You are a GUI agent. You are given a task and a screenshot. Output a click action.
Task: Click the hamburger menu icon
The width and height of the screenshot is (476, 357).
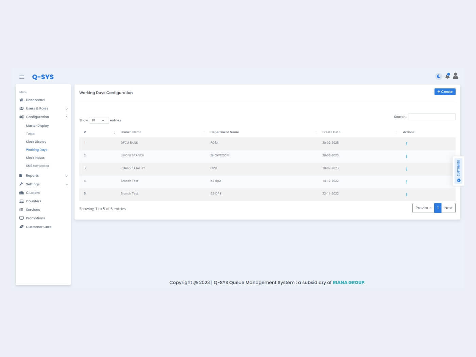(22, 77)
